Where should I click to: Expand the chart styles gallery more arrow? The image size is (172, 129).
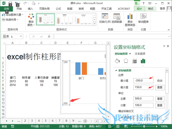95,24
